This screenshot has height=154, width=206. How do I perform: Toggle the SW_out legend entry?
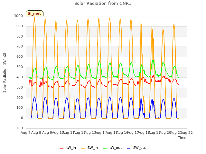pos(136,148)
